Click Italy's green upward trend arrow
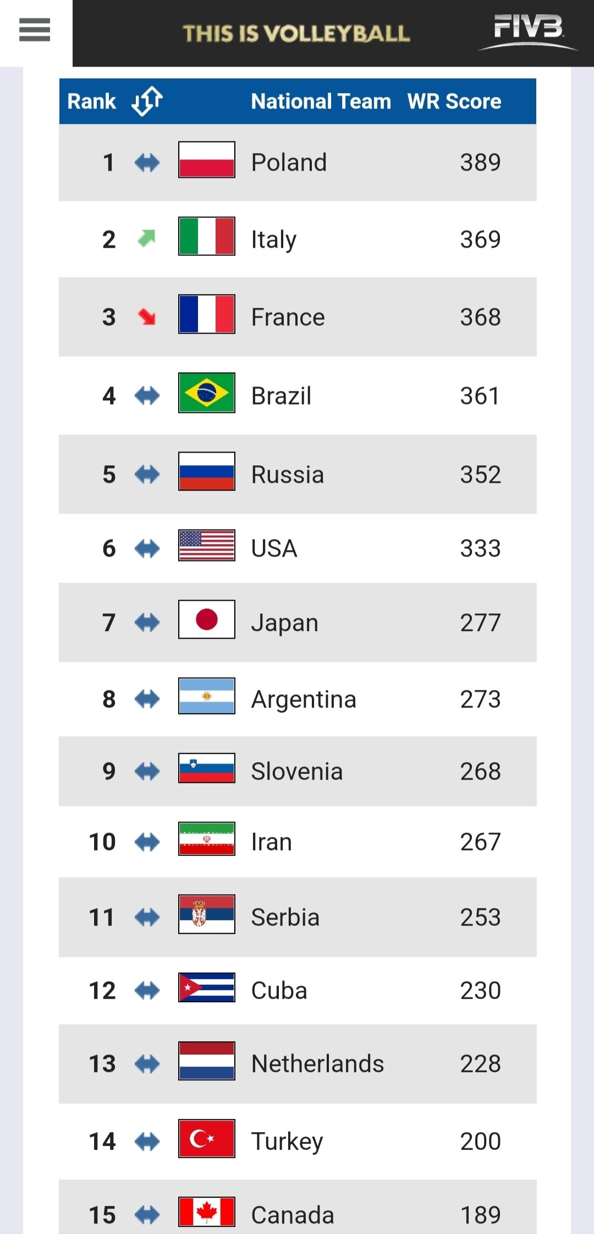 point(147,237)
